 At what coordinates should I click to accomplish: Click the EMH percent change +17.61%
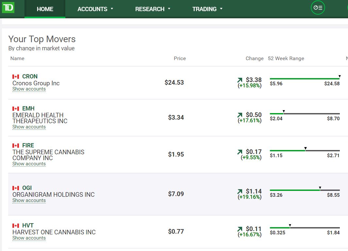[249, 121]
